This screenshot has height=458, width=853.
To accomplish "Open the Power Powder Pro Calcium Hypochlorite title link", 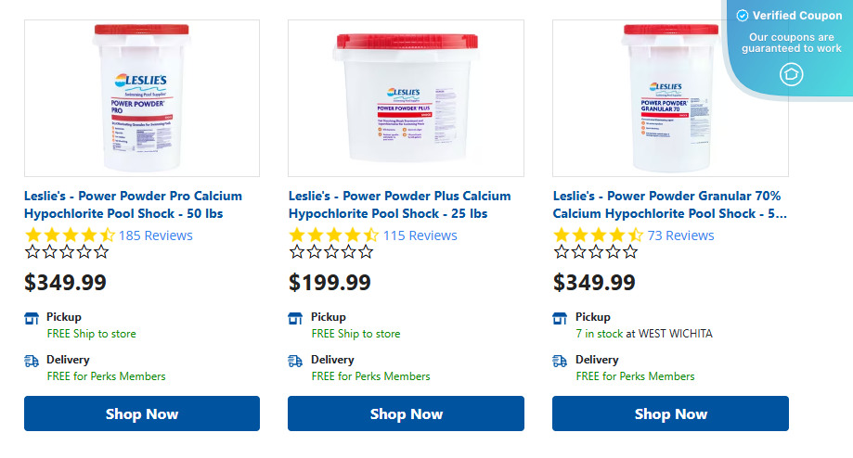I will [x=133, y=205].
